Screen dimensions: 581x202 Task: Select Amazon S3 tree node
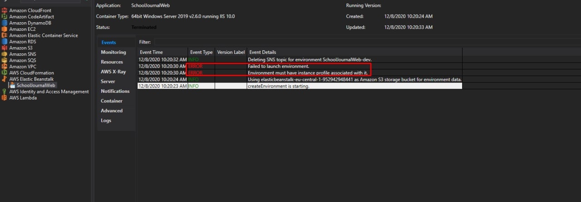pyautogui.click(x=21, y=48)
